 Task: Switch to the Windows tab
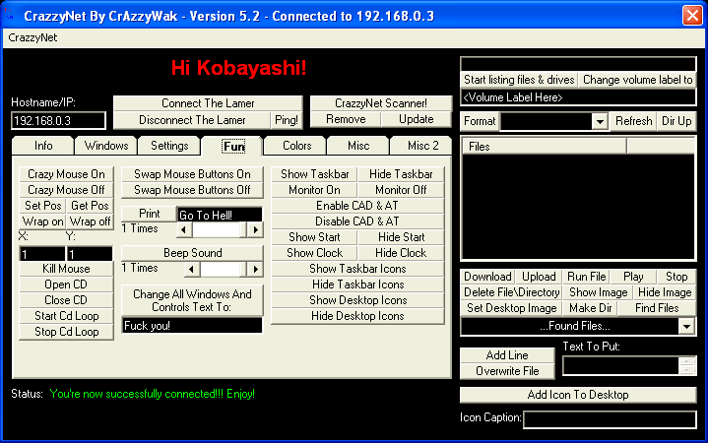pos(106,146)
